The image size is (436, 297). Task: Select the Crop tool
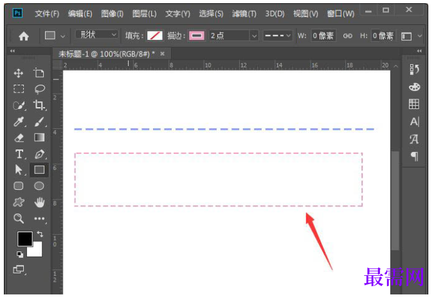click(39, 105)
